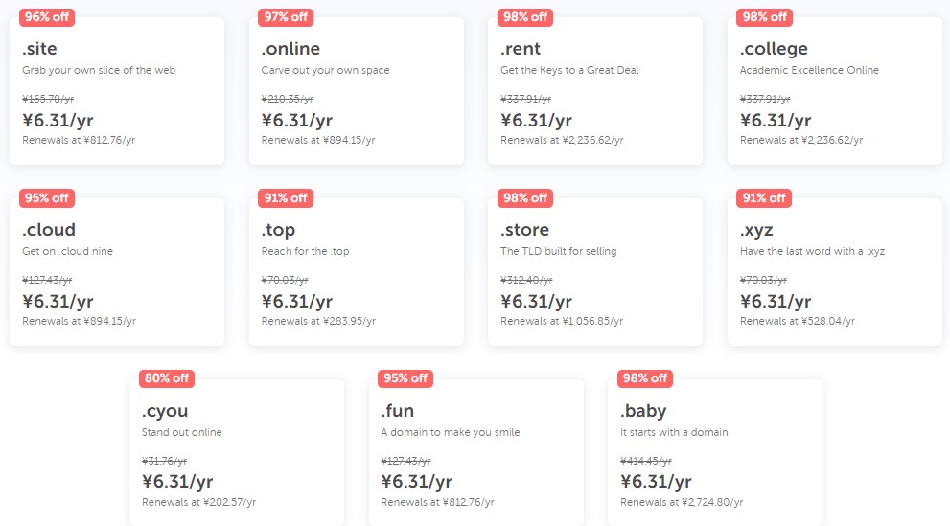The image size is (950, 526).
Task: Click the 80% off badge on .cyou
Action: click(167, 378)
